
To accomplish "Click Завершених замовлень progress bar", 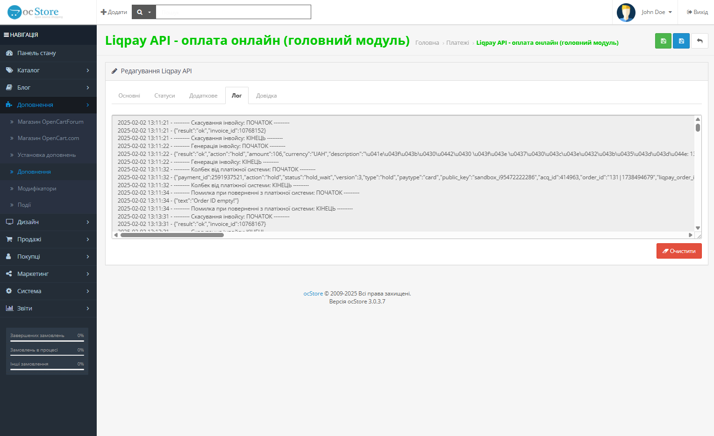I will tap(47, 341).
